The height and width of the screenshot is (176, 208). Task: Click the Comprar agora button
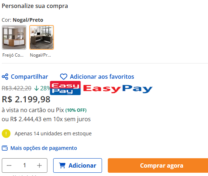(x=158, y=165)
